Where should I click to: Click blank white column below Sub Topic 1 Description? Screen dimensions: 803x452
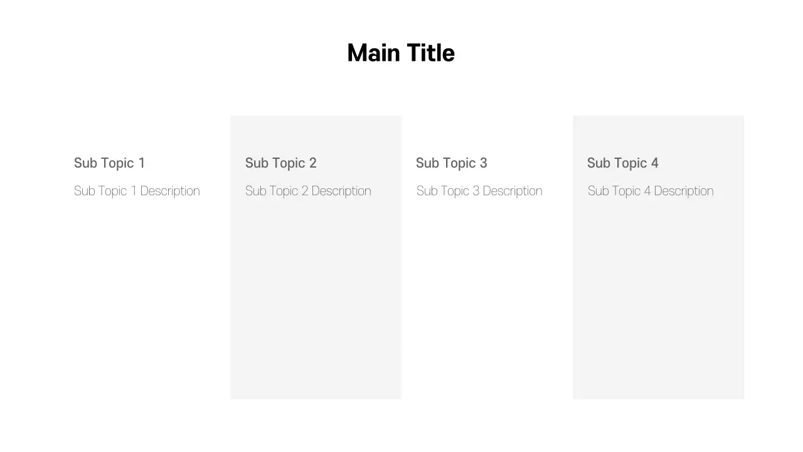click(144, 301)
